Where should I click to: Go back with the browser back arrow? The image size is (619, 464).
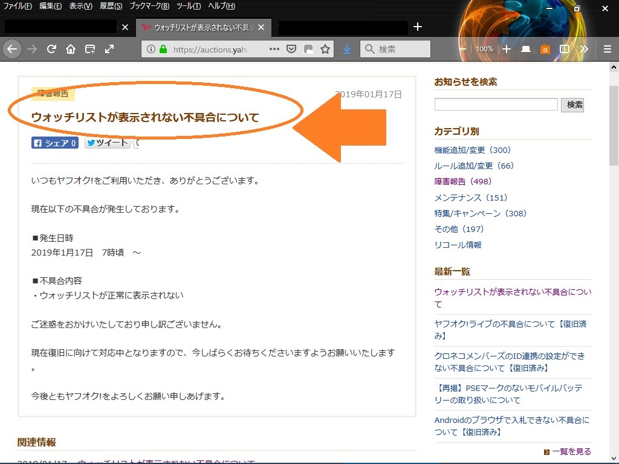coord(12,49)
